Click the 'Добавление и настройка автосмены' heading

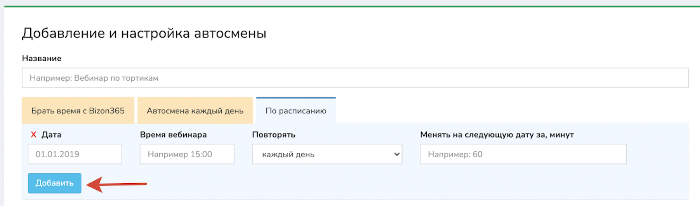[x=144, y=33]
